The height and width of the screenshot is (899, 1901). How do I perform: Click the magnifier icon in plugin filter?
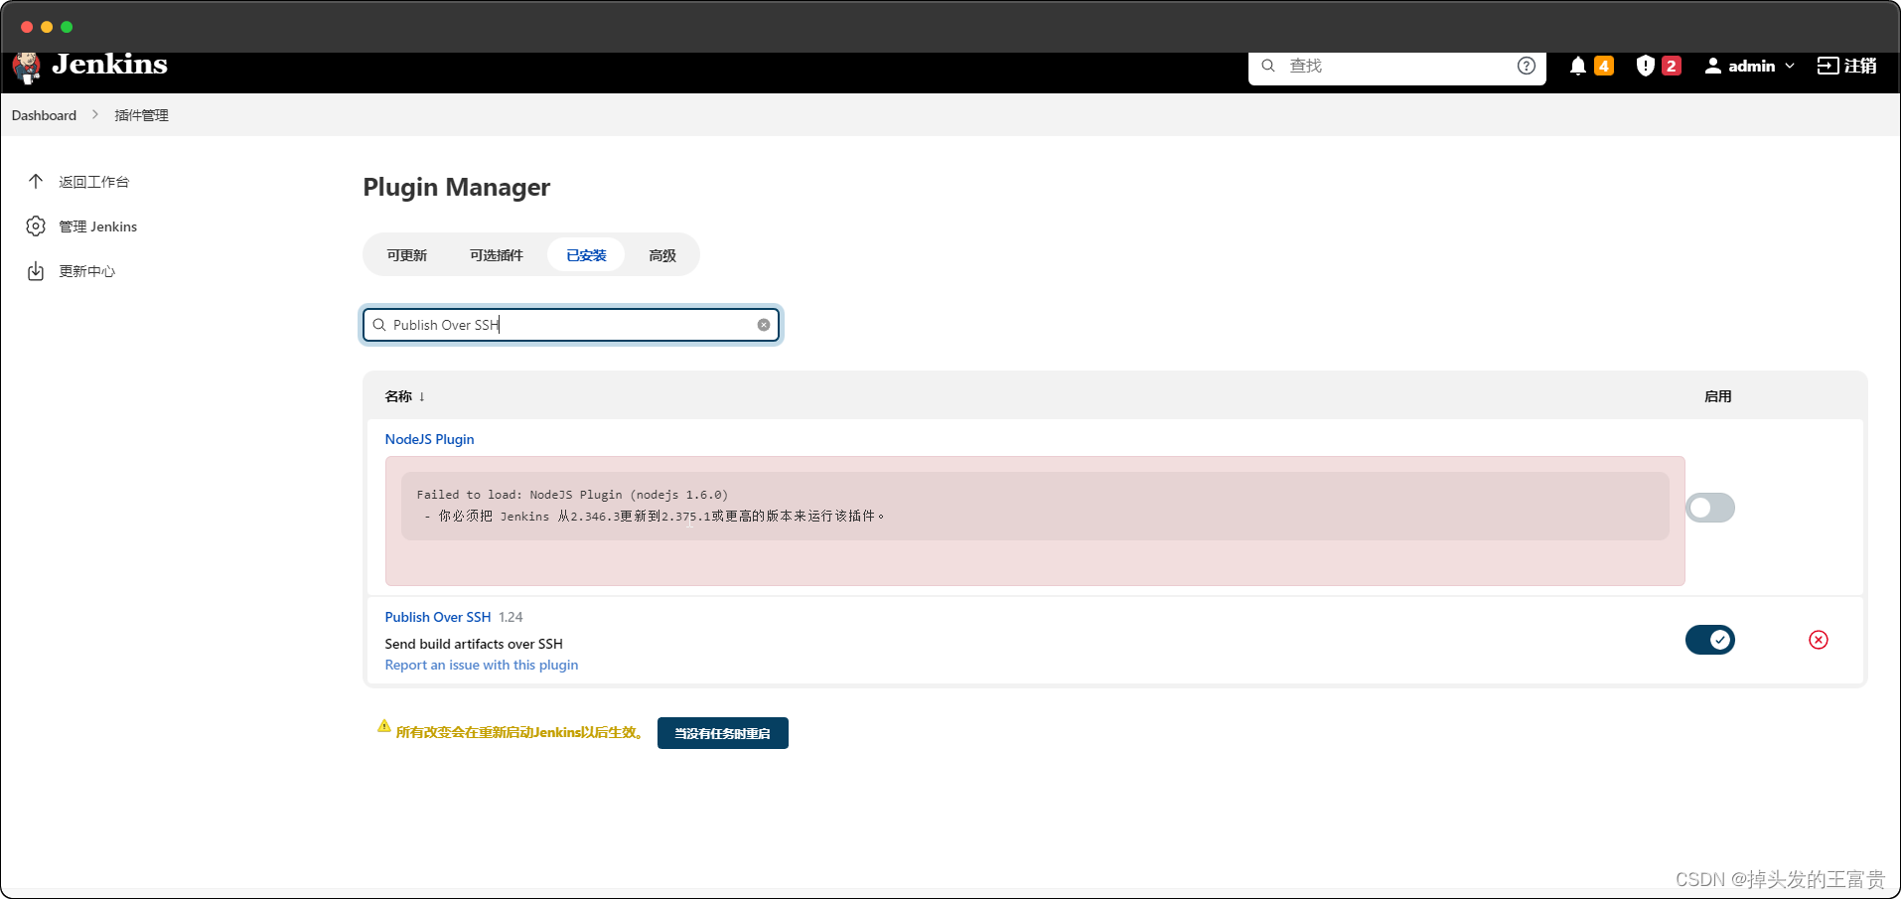tap(379, 325)
